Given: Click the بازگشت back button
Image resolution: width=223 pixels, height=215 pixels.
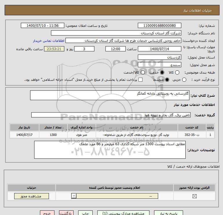Looking at the screenshot, I should tap(66, 213).
